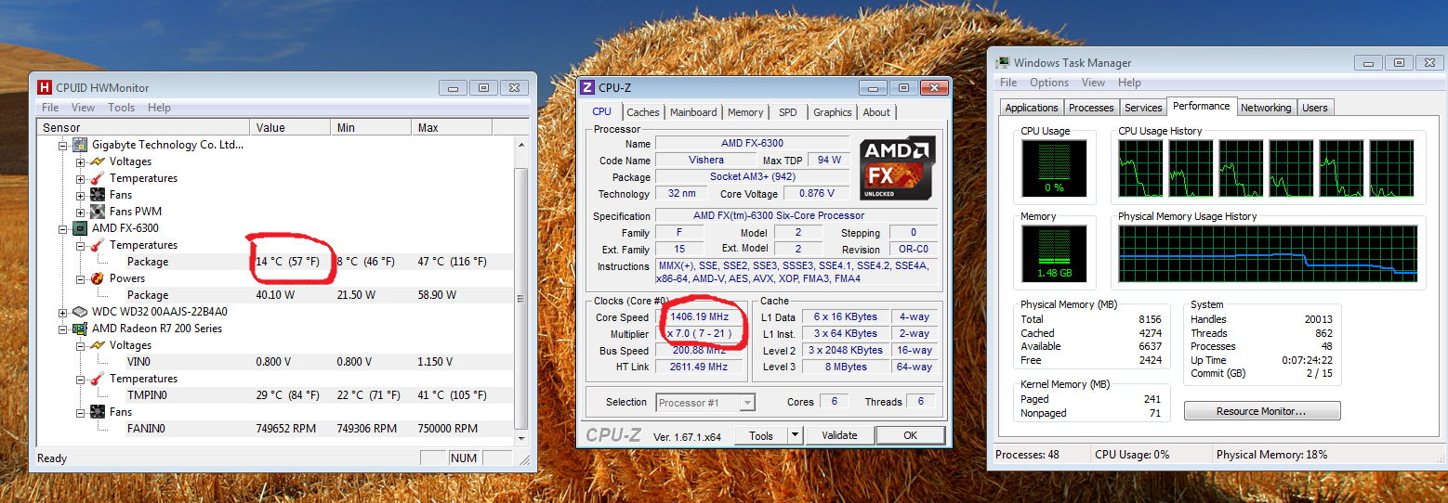Viewport: 1448px width, 503px height.
Task: Expand Voltages under Gigabyte Technology
Action: 81,161
